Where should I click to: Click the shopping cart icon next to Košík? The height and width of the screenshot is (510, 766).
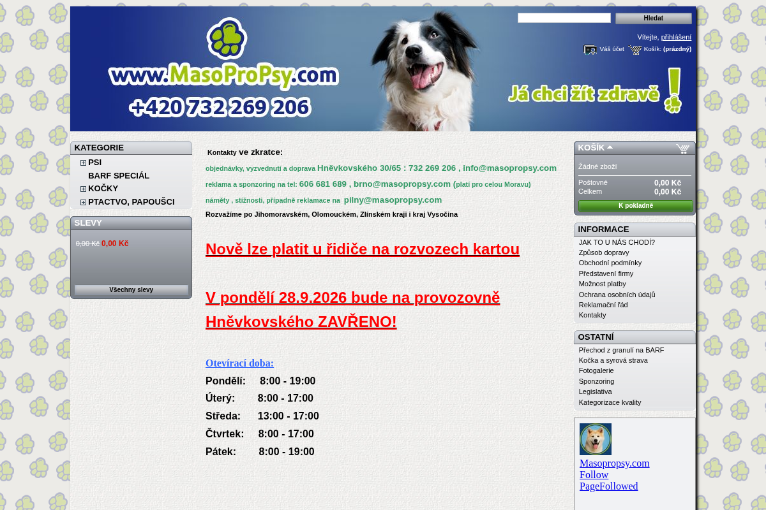tap(635, 50)
